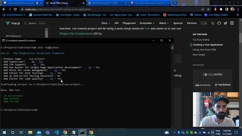Viewport: 242px width, 136px height.
Task: Open the Chrome three-dot menu
Action: pyautogui.click(x=238, y=9)
